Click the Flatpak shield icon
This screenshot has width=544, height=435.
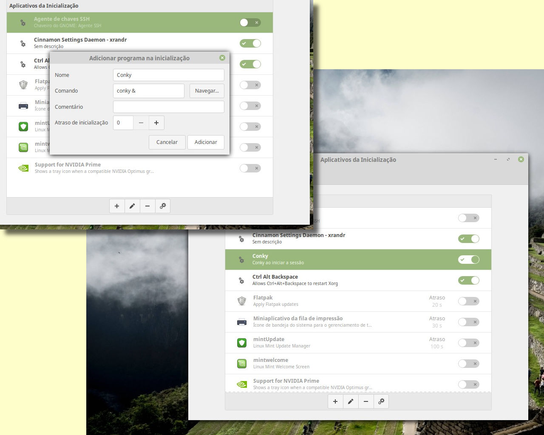click(241, 301)
